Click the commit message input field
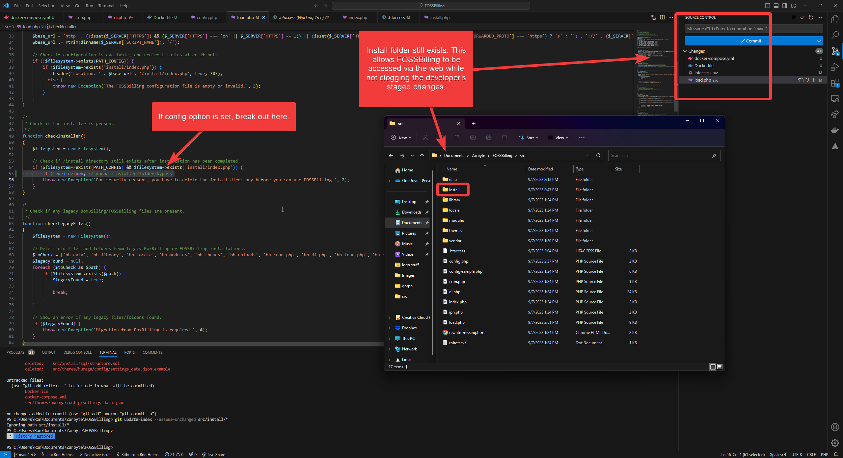843x458 pixels. click(753, 29)
